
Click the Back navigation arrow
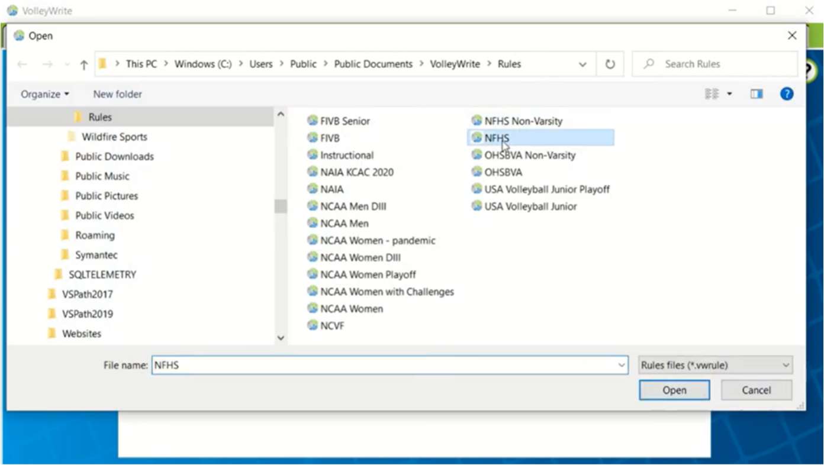click(x=22, y=64)
